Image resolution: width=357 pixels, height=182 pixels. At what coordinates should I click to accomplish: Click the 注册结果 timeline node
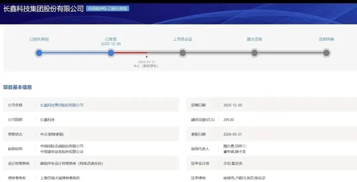326,53
